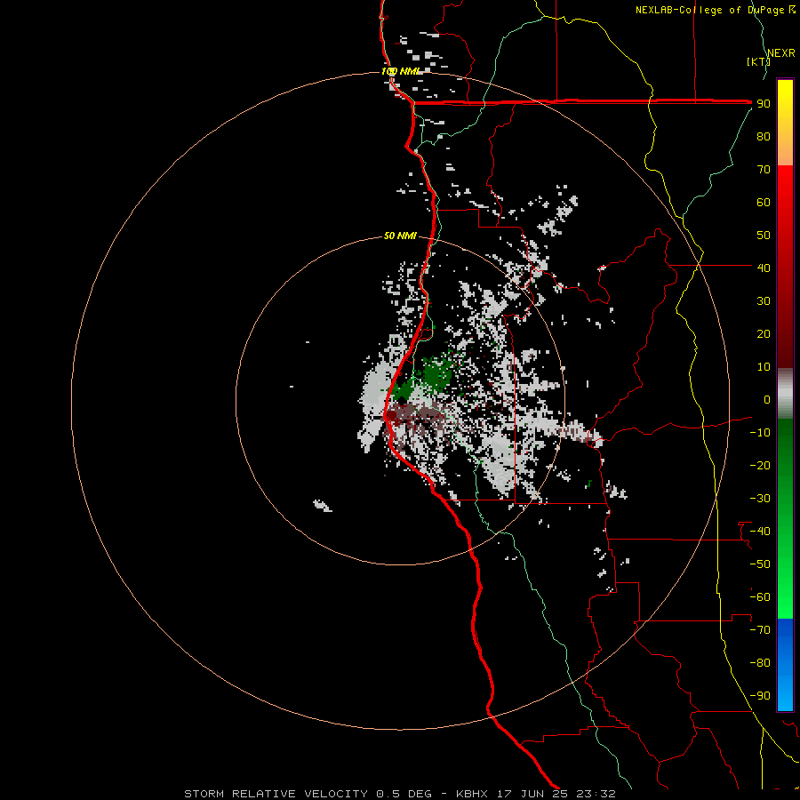
Task: Click the -50 knot label on the scale
Action: click(x=760, y=564)
